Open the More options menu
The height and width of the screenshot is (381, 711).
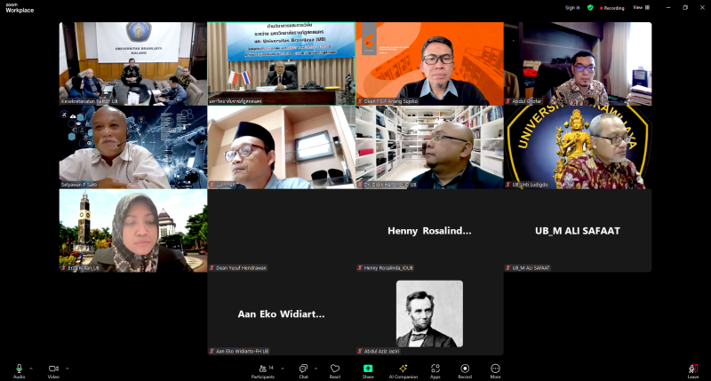(495, 369)
